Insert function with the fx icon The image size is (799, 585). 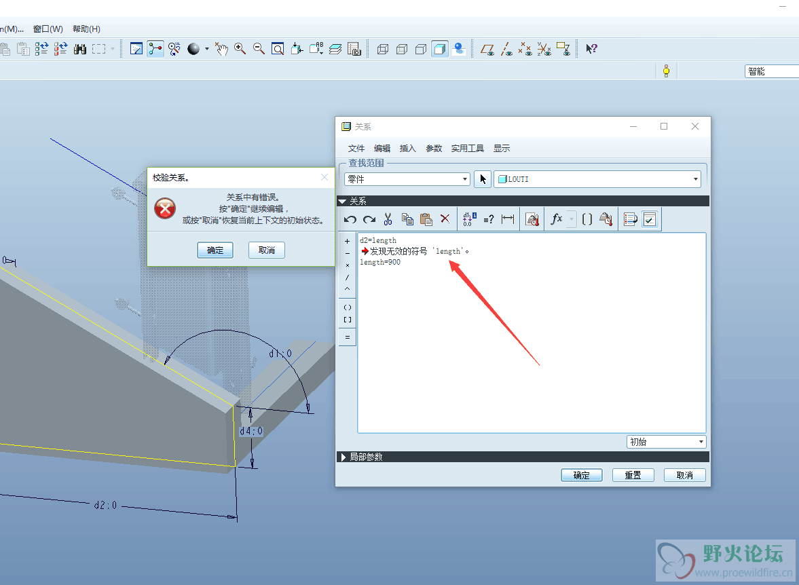(x=557, y=219)
